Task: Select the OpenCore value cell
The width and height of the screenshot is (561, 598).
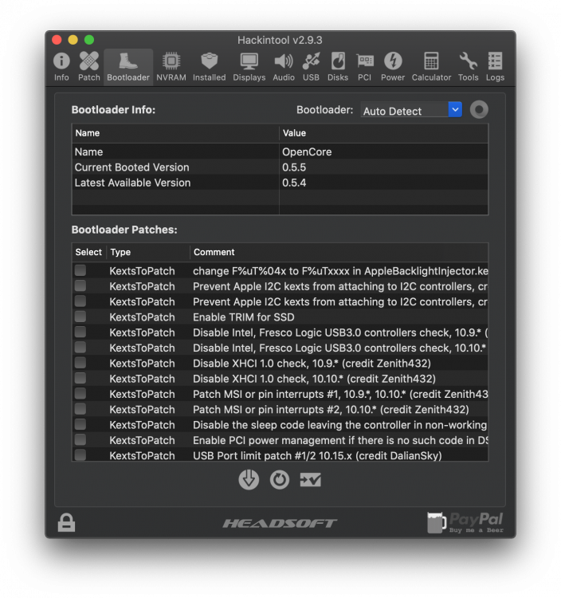Action: pos(383,151)
